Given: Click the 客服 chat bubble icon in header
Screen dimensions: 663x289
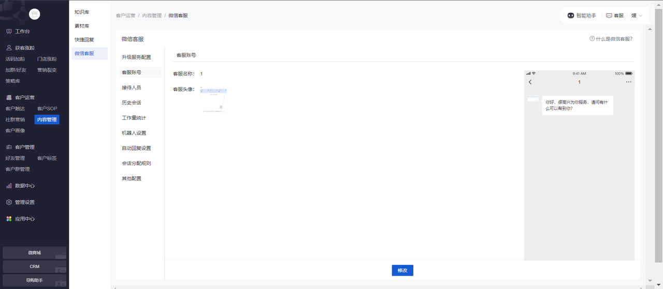Looking at the screenshot, I should click(x=609, y=16).
